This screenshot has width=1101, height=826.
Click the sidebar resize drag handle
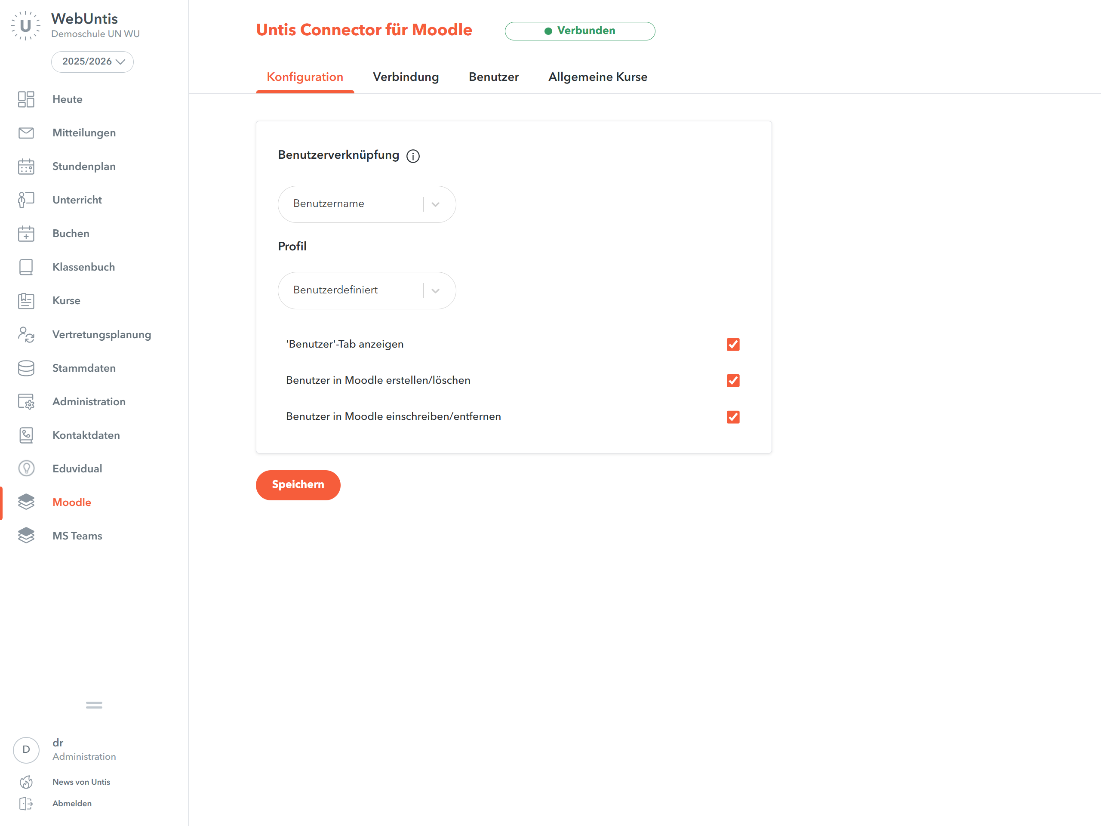[94, 705]
